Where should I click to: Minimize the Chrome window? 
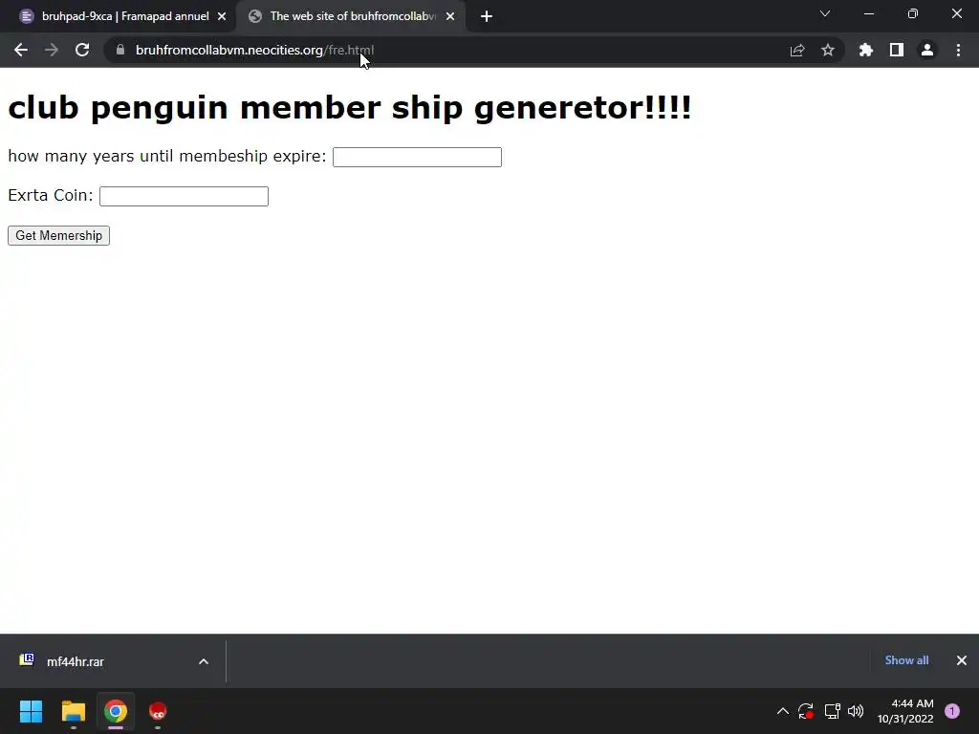868,13
